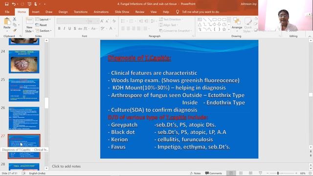Open Convert to SmartArt dropdown
The width and height of the screenshot is (313, 176).
tap(176, 30)
